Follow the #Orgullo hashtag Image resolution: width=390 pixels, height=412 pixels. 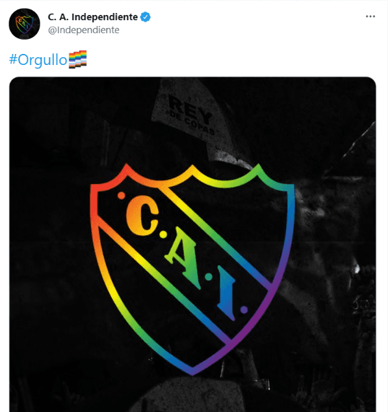tap(38, 60)
